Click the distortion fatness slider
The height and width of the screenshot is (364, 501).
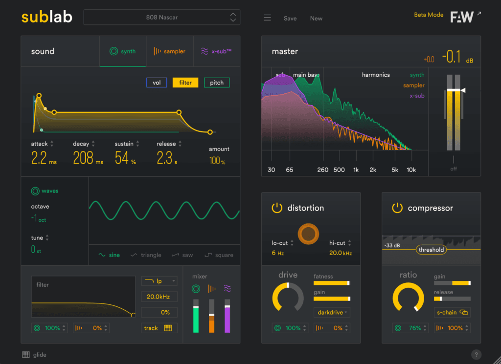point(332,283)
